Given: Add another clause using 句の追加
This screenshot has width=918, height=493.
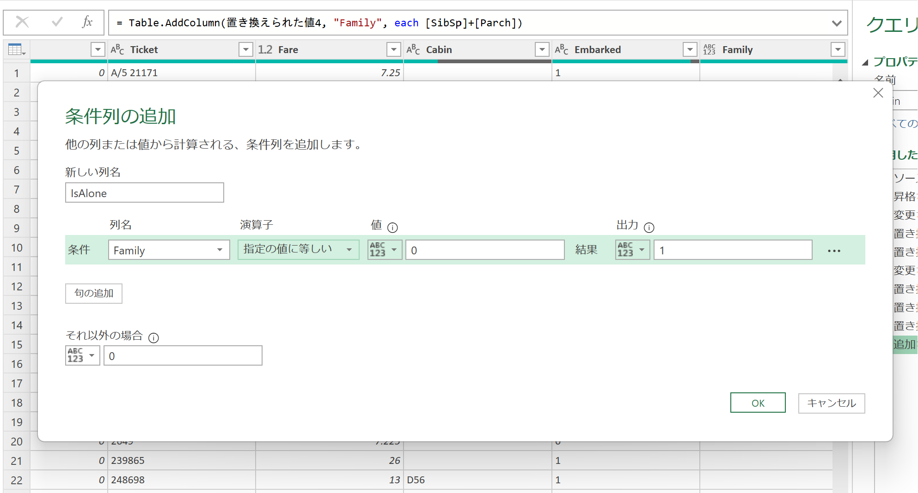Looking at the screenshot, I should coord(93,293).
